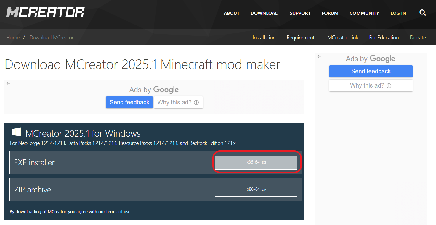The image size is (436, 225).
Task: Collapse the sidebar ad with its left arrow
Action: [319, 56]
